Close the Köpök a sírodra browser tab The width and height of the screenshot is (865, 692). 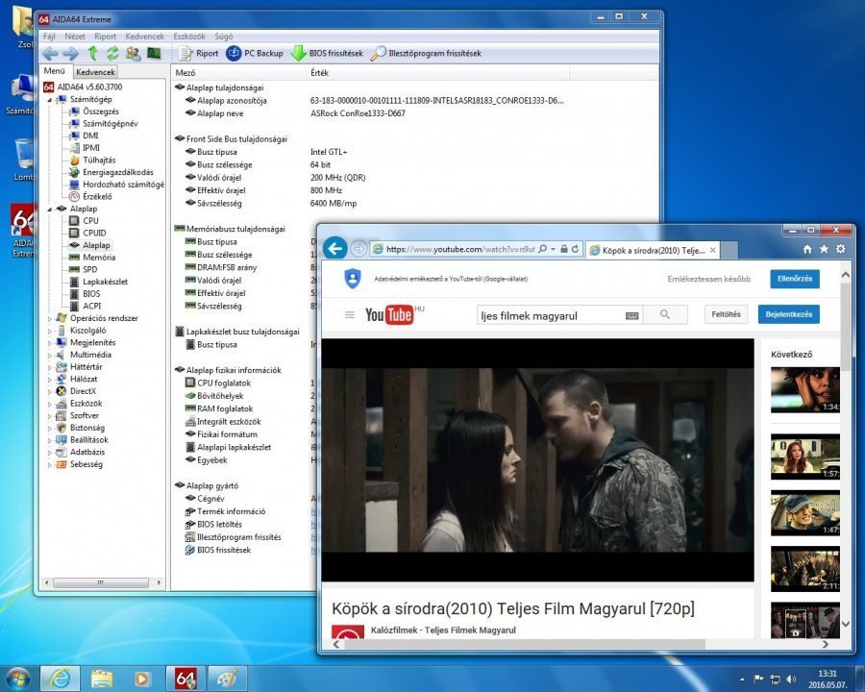click(713, 250)
